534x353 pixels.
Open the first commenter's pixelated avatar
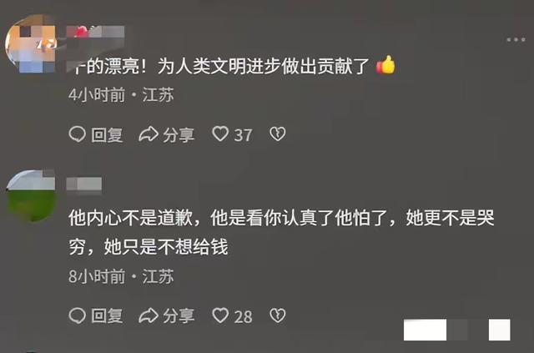pyautogui.click(x=31, y=43)
